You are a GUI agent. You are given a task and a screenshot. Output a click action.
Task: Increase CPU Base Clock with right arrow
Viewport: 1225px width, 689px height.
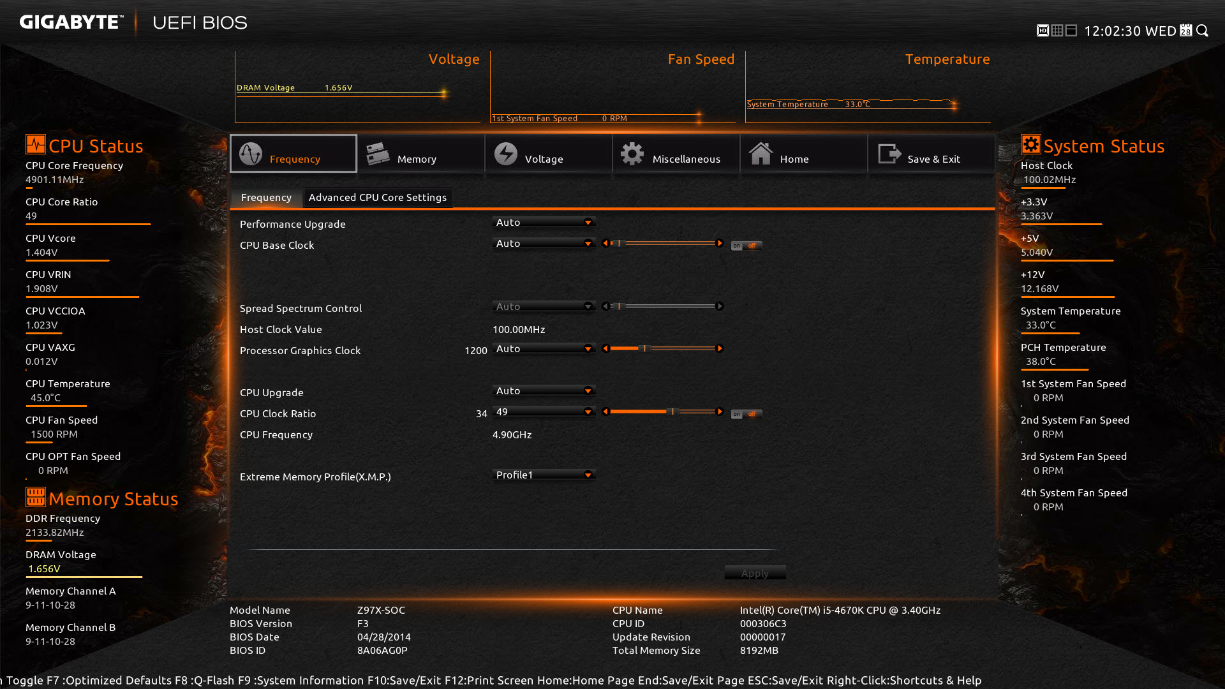[x=720, y=243]
